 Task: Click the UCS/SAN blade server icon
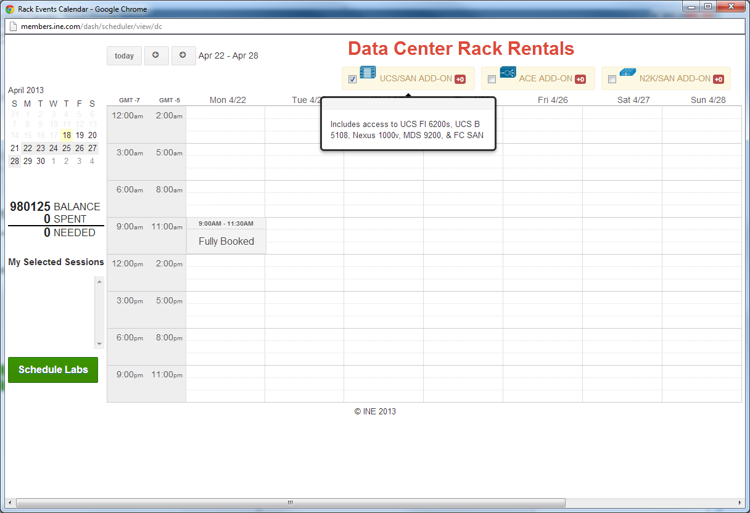(x=368, y=72)
